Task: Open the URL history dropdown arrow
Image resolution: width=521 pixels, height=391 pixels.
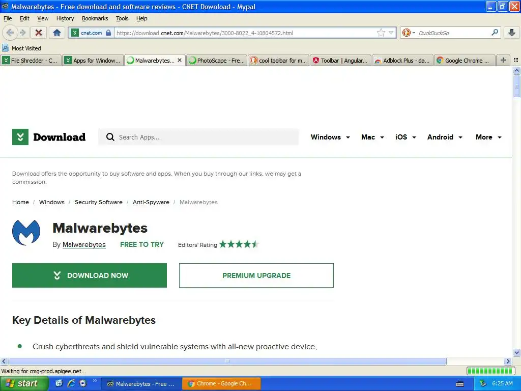Action: pyautogui.click(x=391, y=33)
